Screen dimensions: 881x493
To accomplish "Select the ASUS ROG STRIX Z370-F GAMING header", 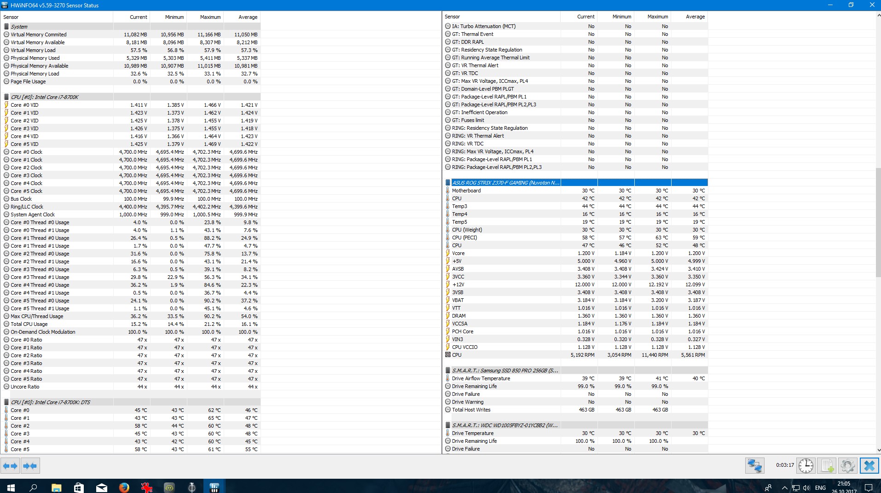I will point(576,183).
